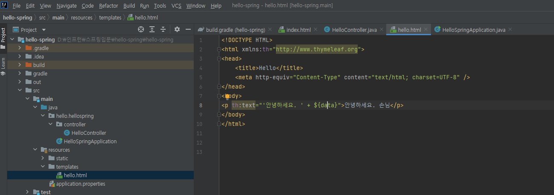The width and height of the screenshot is (554, 195).
Task: Collapse the main folder
Action: coord(27,99)
